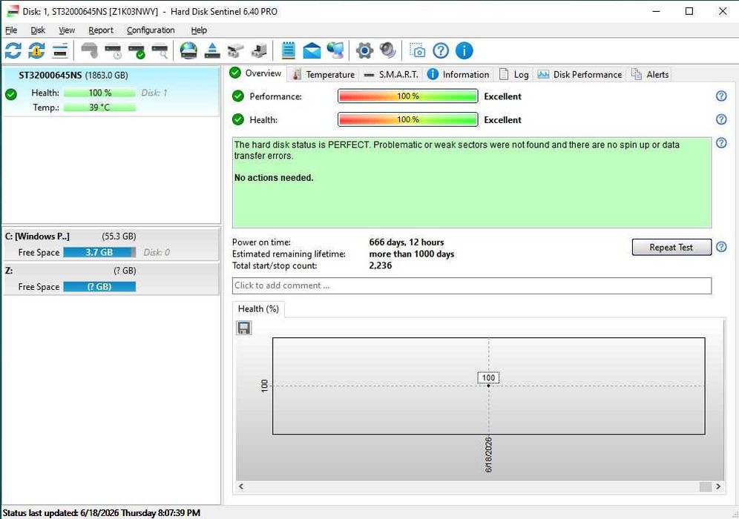Click the blue envelope e-mail icon

pyautogui.click(x=312, y=51)
